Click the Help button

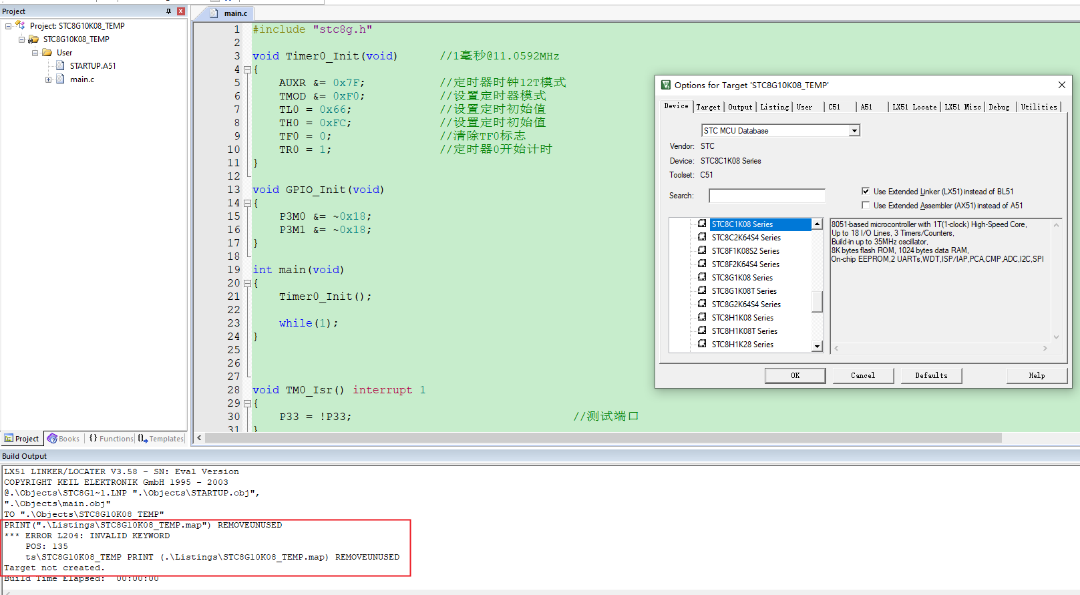1037,375
